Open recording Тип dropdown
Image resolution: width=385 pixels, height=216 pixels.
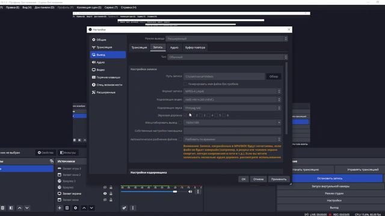[x=227, y=57]
